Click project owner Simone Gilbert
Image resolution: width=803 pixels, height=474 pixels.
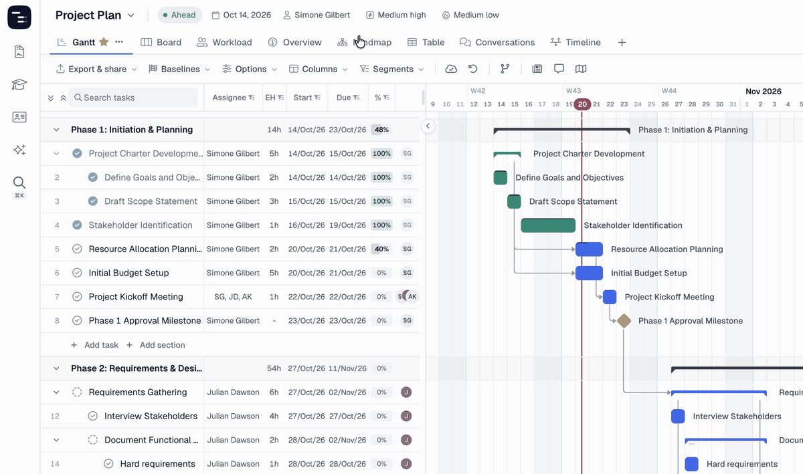click(x=317, y=15)
